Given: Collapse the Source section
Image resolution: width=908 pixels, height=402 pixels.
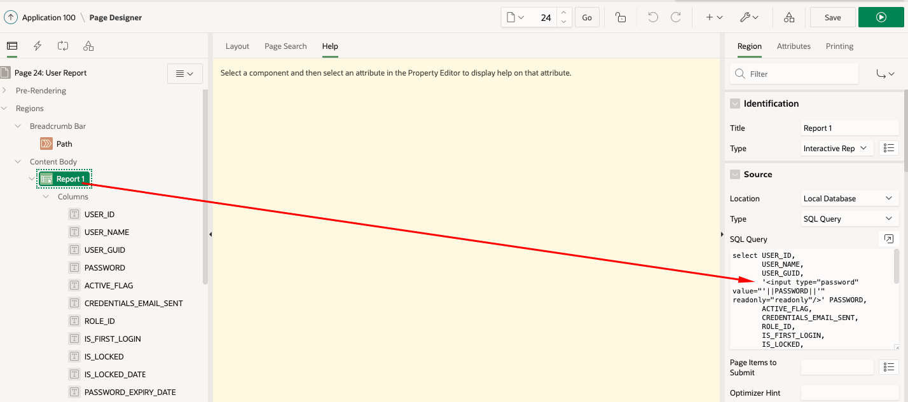Looking at the screenshot, I should coord(735,174).
